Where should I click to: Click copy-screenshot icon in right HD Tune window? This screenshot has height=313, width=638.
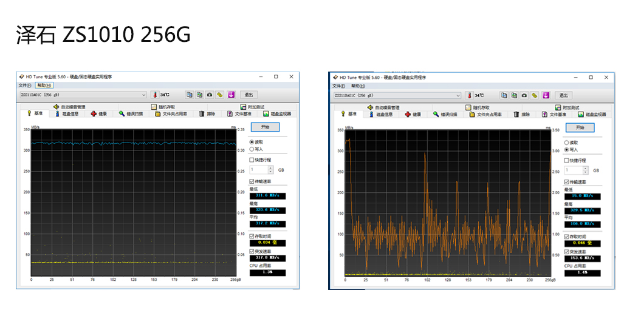[514, 95]
